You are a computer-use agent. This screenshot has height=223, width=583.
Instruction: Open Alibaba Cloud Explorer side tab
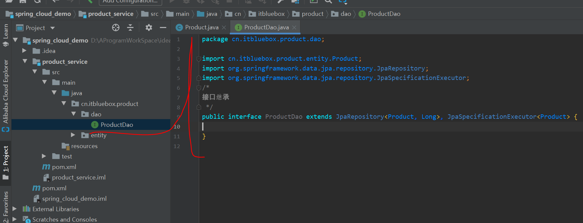click(5, 95)
